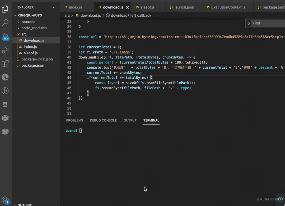Expand the OUTLINE section

click(x=24, y=204)
